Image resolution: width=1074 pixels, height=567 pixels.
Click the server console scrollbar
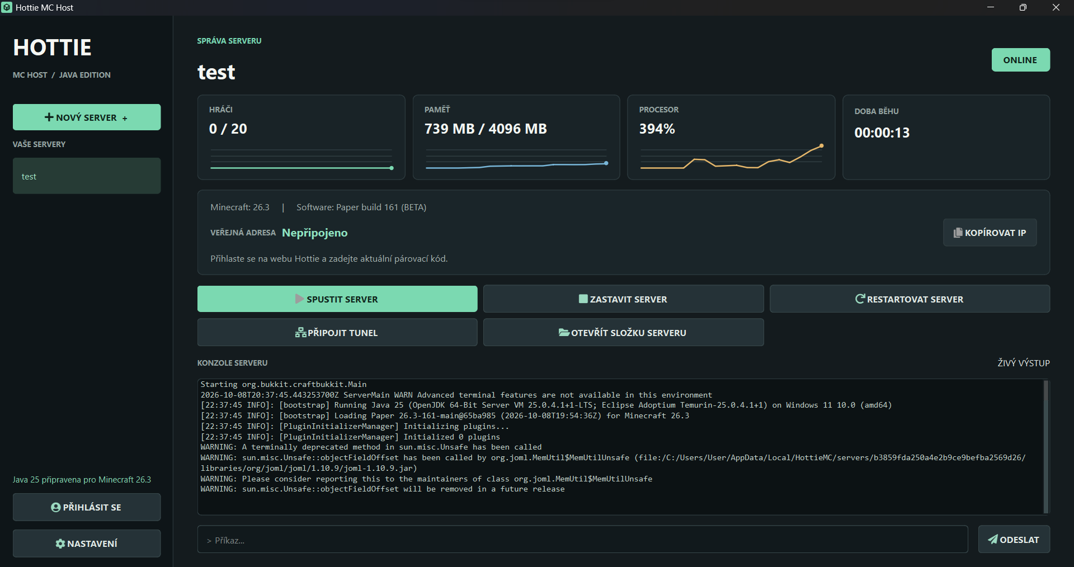pos(1046,447)
